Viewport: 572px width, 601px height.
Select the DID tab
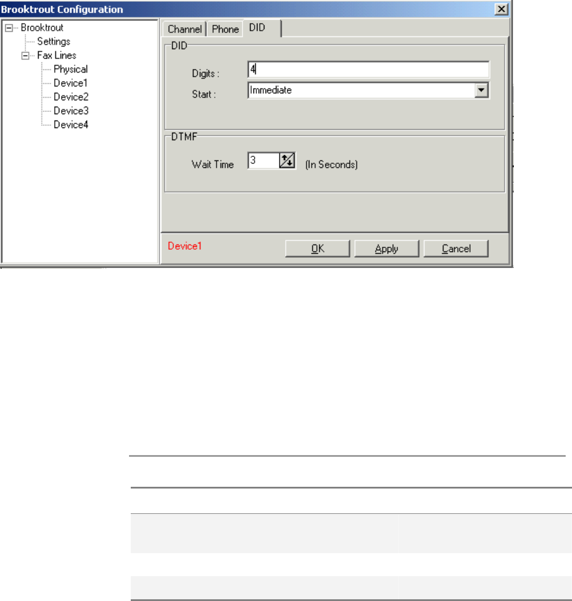point(262,28)
